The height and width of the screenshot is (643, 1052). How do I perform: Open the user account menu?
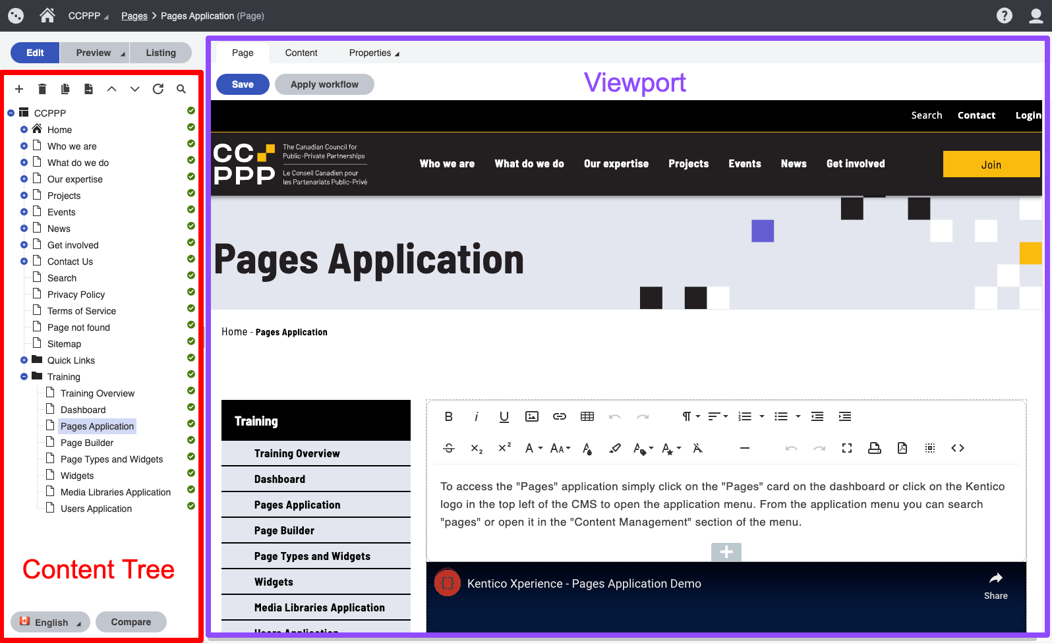coord(1036,15)
